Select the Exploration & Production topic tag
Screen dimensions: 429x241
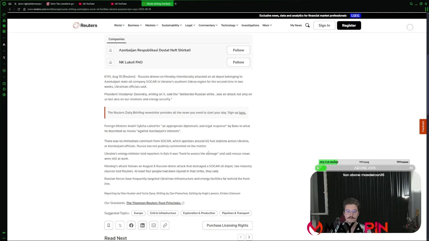[199, 213]
